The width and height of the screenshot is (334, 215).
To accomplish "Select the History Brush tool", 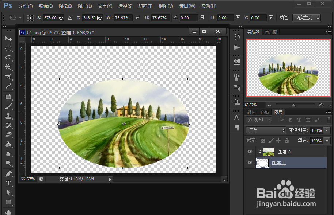I will pyautogui.click(x=8, y=125).
